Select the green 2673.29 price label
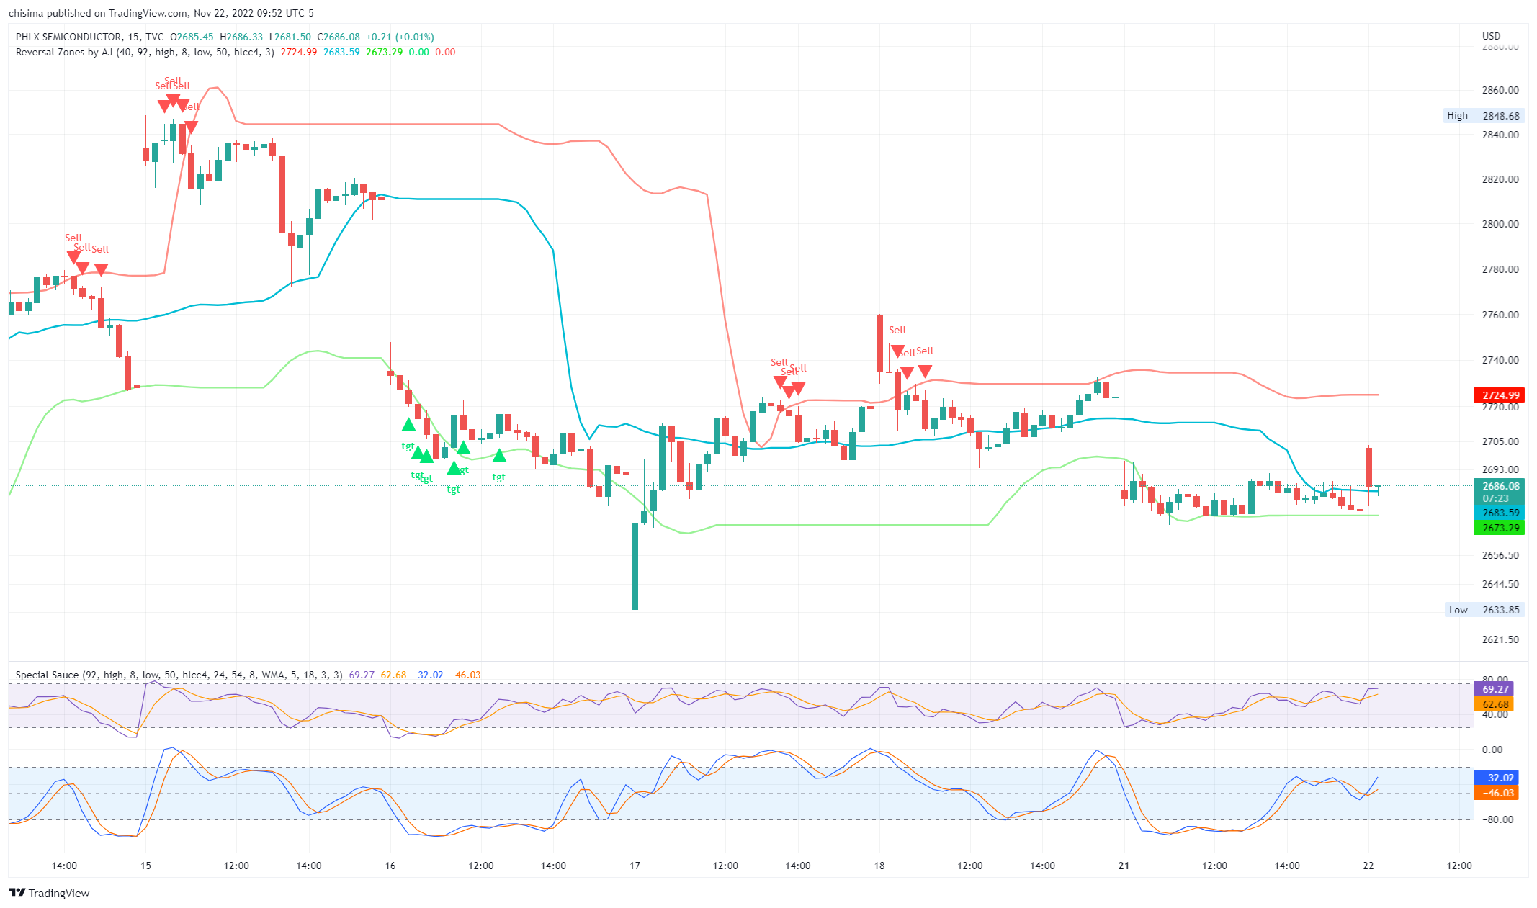Viewport: 1537px width, 908px height. (1499, 528)
